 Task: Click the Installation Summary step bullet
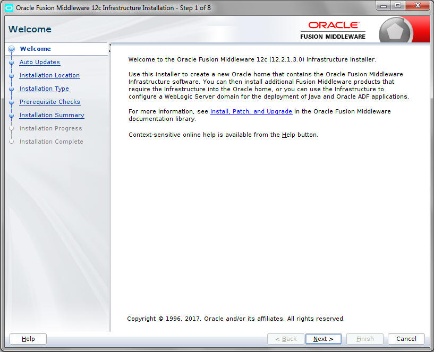pos(11,116)
